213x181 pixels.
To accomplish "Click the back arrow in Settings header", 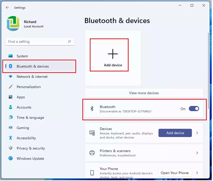I will pyautogui.click(x=7, y=8).
